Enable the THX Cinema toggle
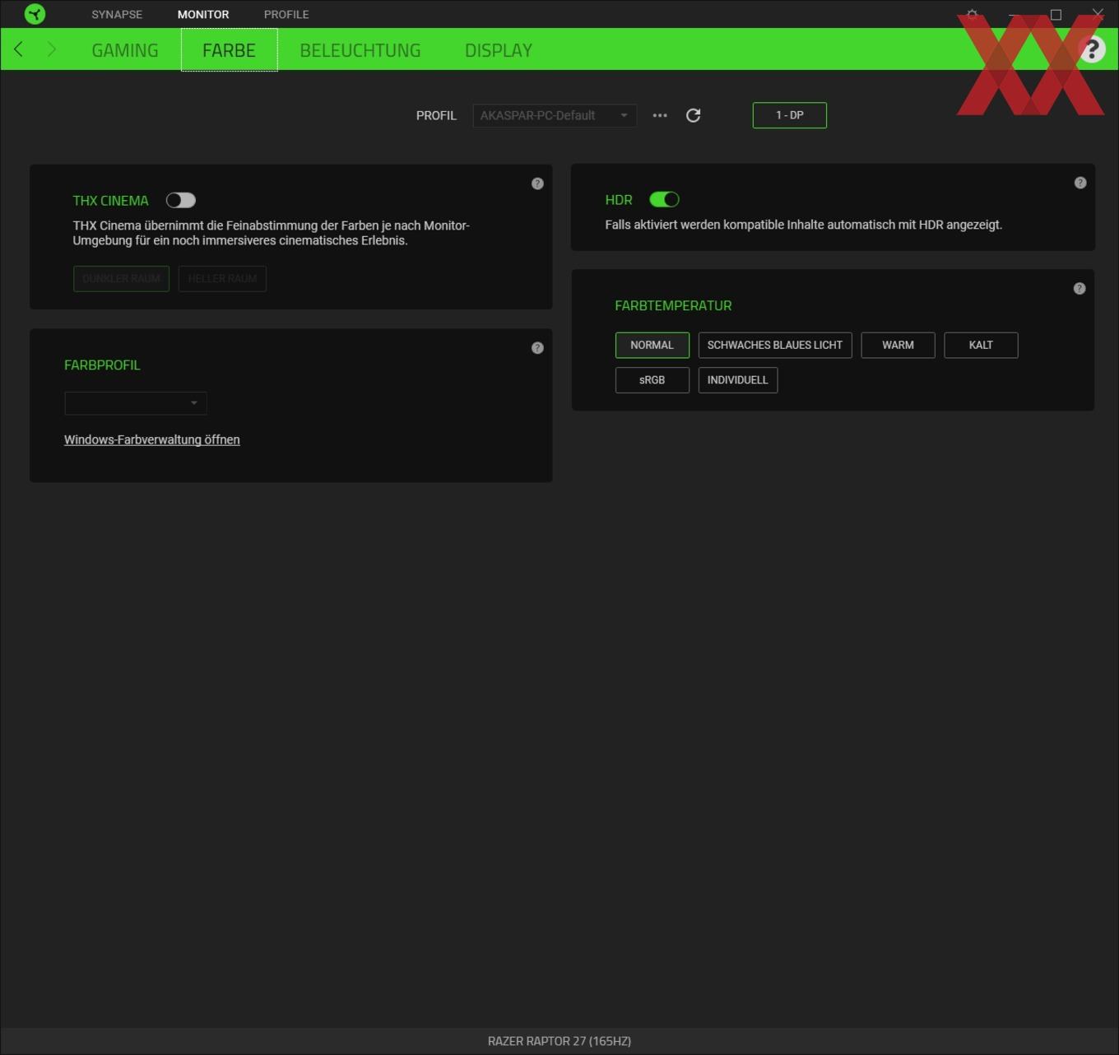 (181, 200)
